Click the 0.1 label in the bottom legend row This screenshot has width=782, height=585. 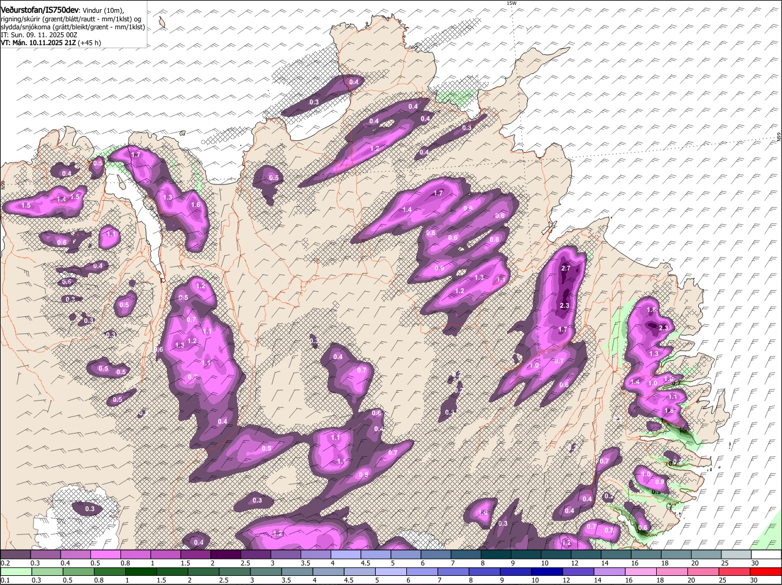pyautogui.click(x=5, y=581)
